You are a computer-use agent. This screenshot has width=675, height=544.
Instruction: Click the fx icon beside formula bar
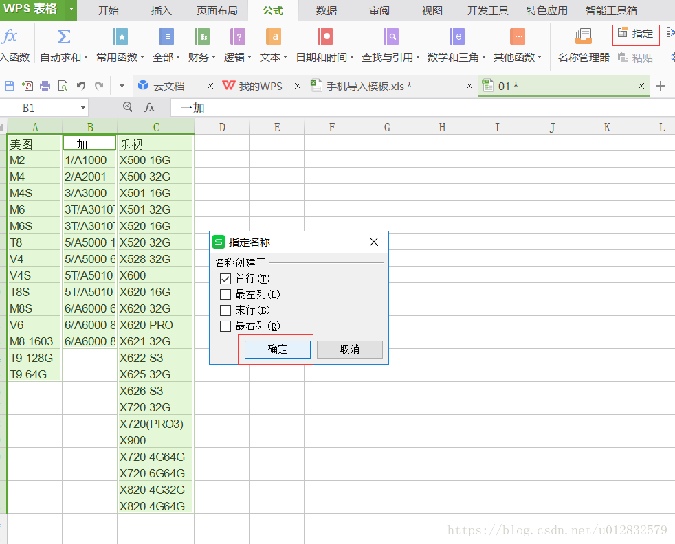coord(149,107)
